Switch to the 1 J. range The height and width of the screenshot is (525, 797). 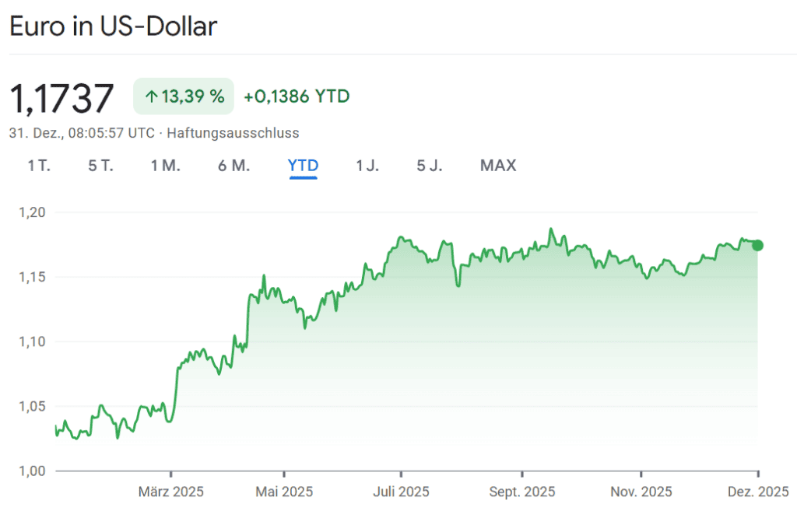tap(367, 166)
